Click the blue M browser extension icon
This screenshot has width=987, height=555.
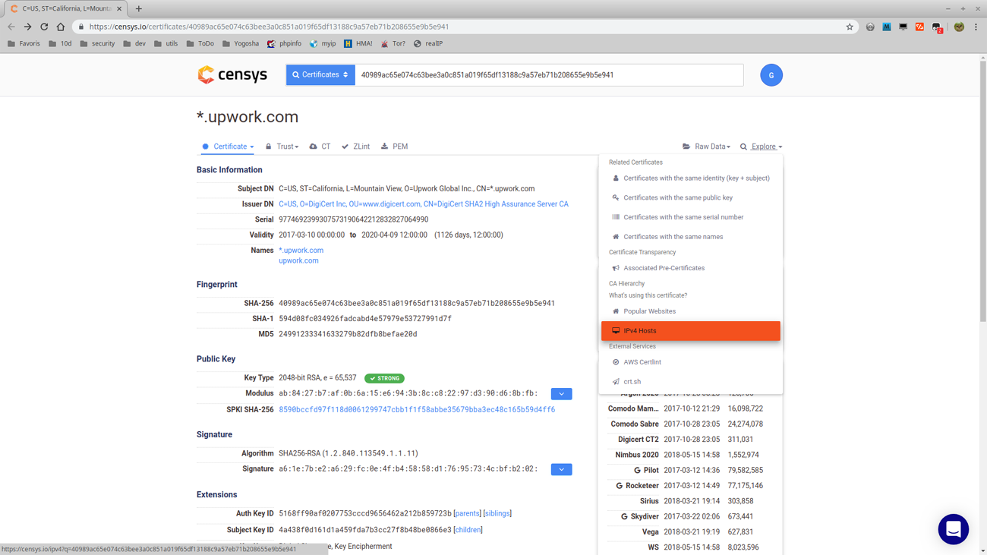click(x=887, y=27)
